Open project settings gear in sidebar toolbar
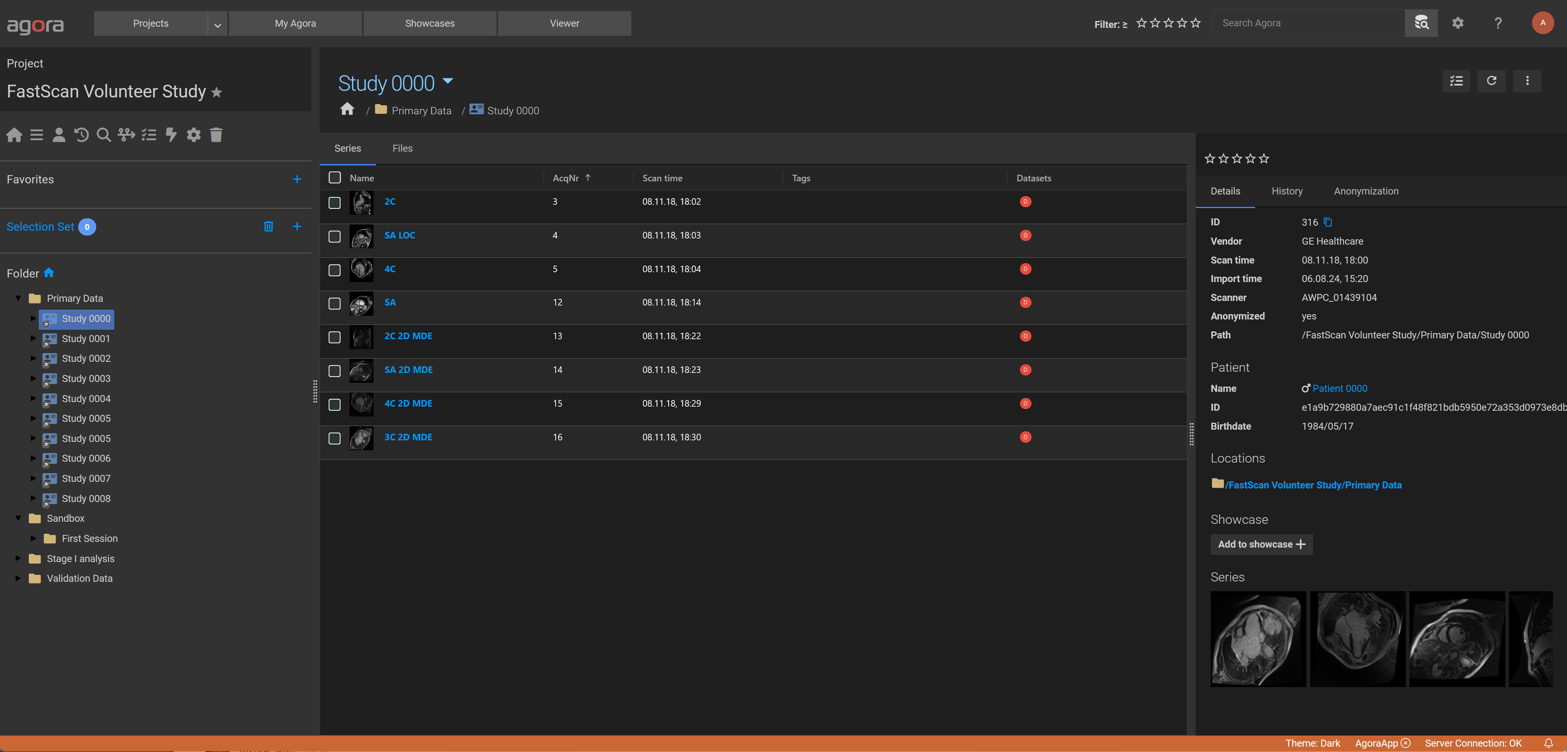Screen dimensions: 1567x752 coord(193,135)
